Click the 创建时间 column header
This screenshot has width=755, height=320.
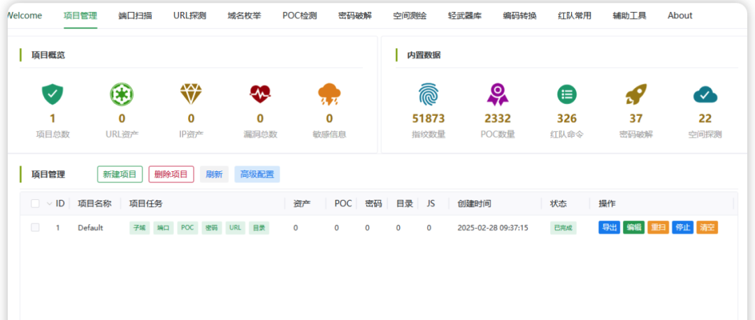474,203
